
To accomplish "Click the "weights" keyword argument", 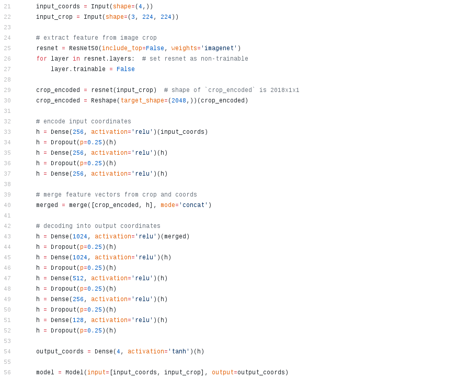I will pyautogui.click(x=184, y=48).
